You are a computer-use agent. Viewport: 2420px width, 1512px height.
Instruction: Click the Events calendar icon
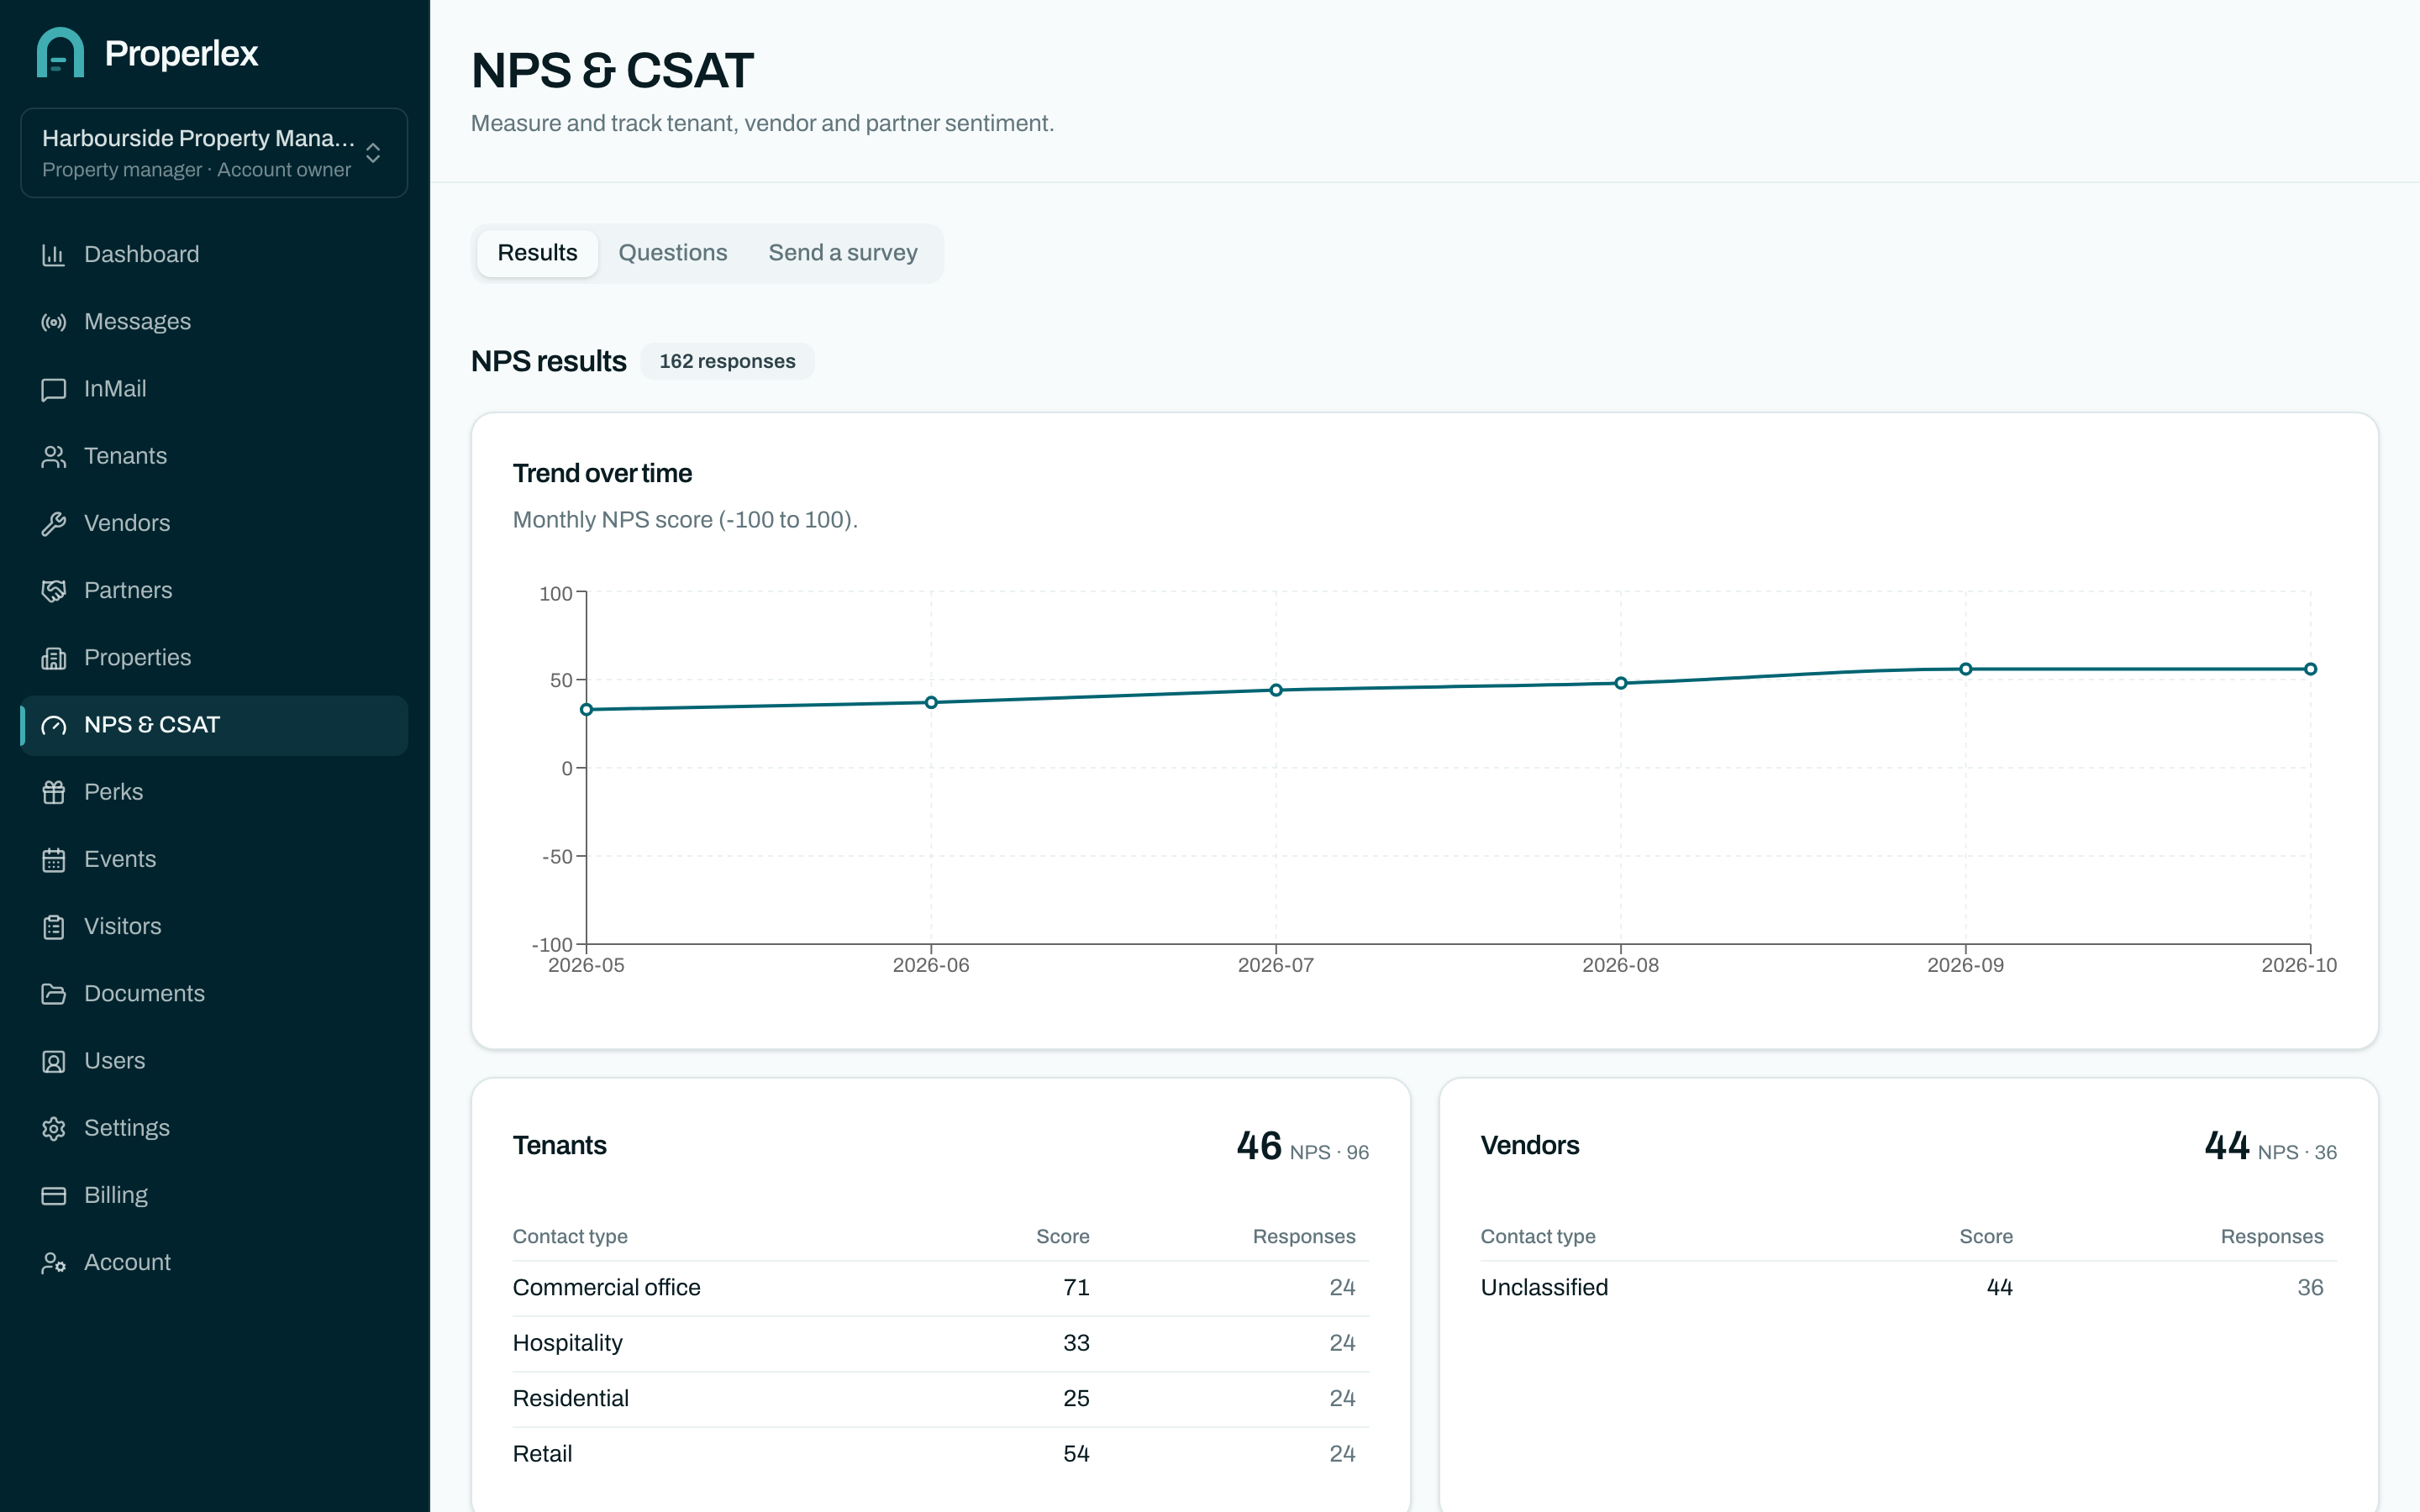[53, 860]
